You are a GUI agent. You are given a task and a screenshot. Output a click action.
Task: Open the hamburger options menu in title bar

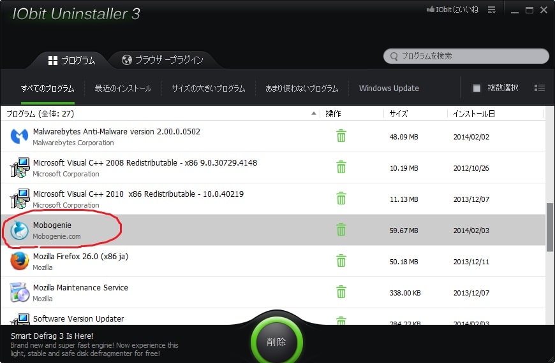pos(492,10)
